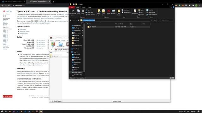Click the Copy icon in Explorer ribbon
Viewport: 202px width, 113px height.
coord(79,12)
